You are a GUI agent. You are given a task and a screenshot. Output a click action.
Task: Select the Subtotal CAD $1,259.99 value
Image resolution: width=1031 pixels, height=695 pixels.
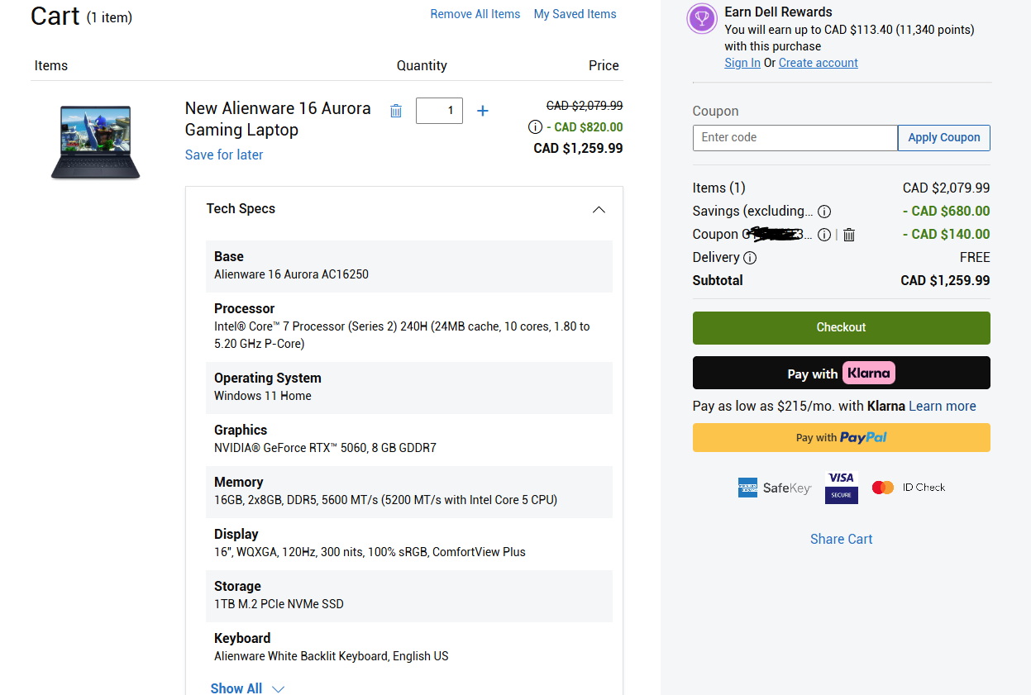tap(945, 281)
